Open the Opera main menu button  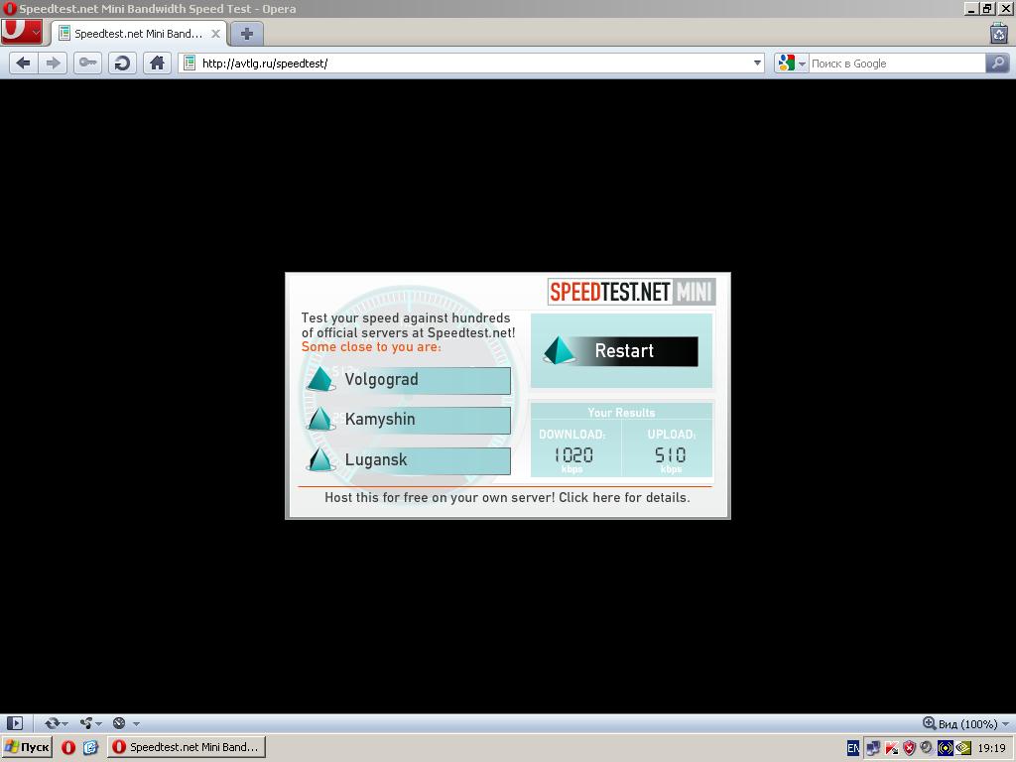pyautogui.click(x=21, y=32)
